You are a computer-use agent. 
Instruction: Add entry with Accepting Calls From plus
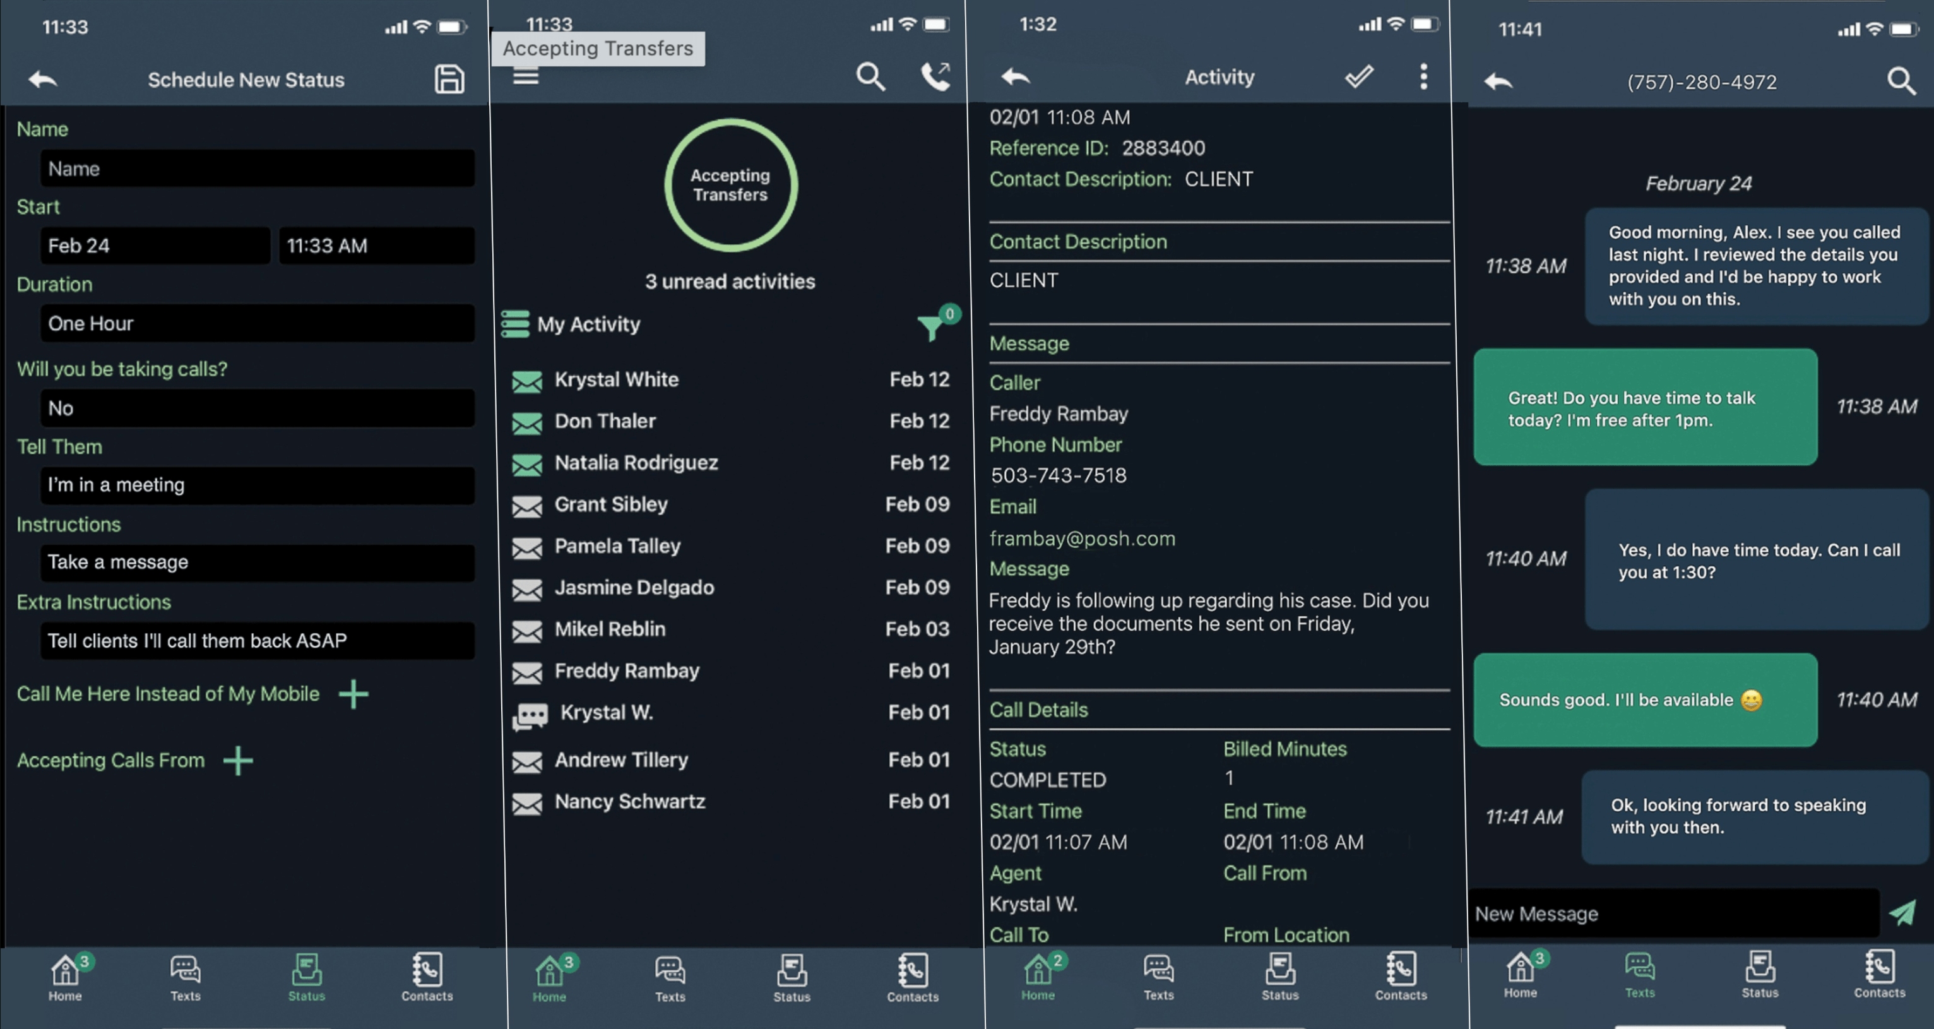pos(238,760)
